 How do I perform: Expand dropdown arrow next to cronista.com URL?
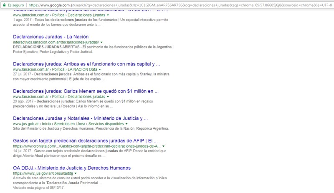[163, 146]
